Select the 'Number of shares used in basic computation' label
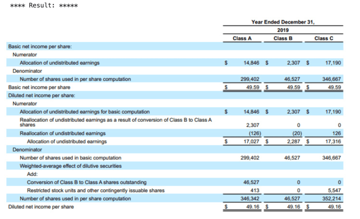The height and width of the screenshot is (219, 360). 70,158
